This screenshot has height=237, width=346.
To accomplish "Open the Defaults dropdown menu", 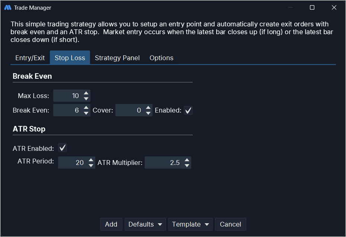I will click(145, 224).
